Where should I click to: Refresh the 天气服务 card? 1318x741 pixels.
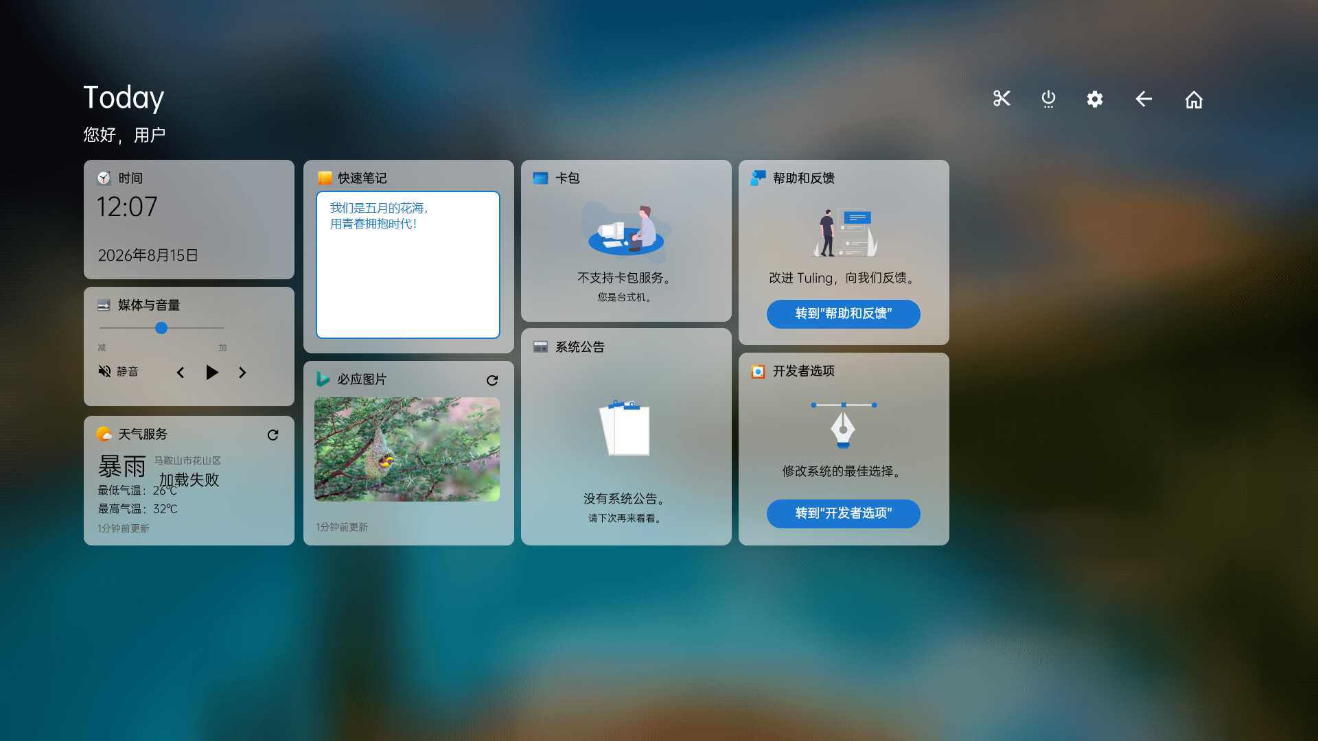(273, 435)
